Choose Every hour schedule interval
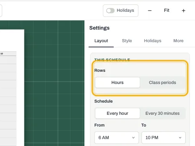Screen dimensions: 195x146 pos(117,113)
